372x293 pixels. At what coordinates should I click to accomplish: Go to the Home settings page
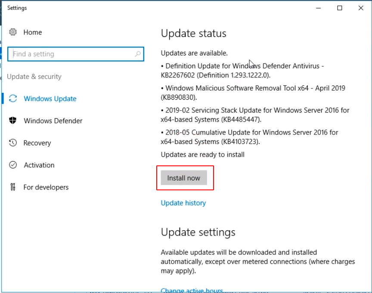pyautogui.click(x=33, y=32)
